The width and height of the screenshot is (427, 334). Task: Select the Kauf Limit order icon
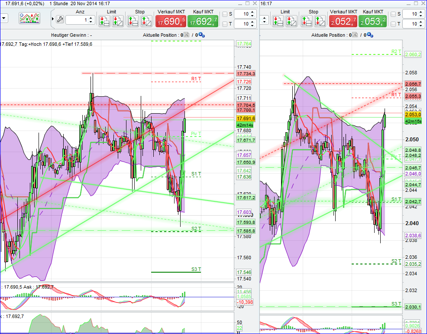tap(118, 20)
